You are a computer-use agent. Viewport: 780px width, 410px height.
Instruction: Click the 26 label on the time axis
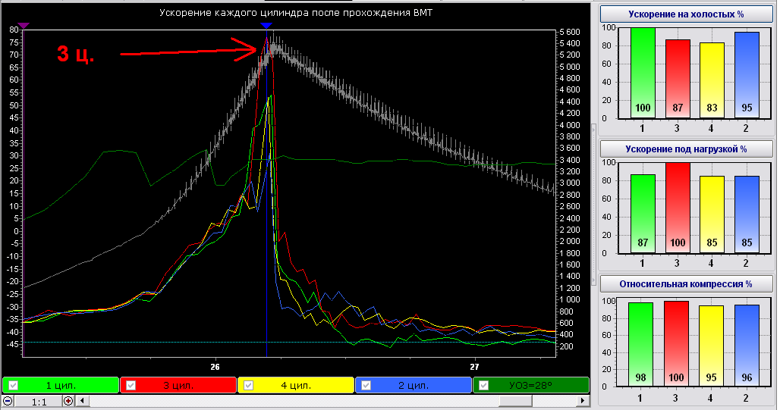pyautogui.click(x=215, y=367)
